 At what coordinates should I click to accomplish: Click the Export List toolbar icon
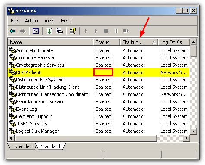pos(59,31)
